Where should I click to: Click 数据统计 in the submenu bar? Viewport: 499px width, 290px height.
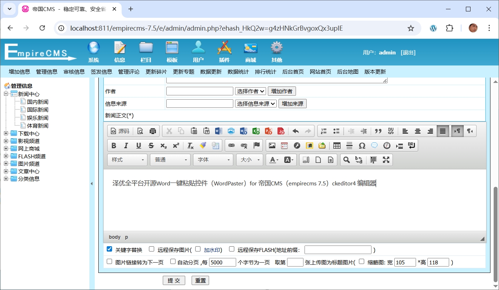238,72
